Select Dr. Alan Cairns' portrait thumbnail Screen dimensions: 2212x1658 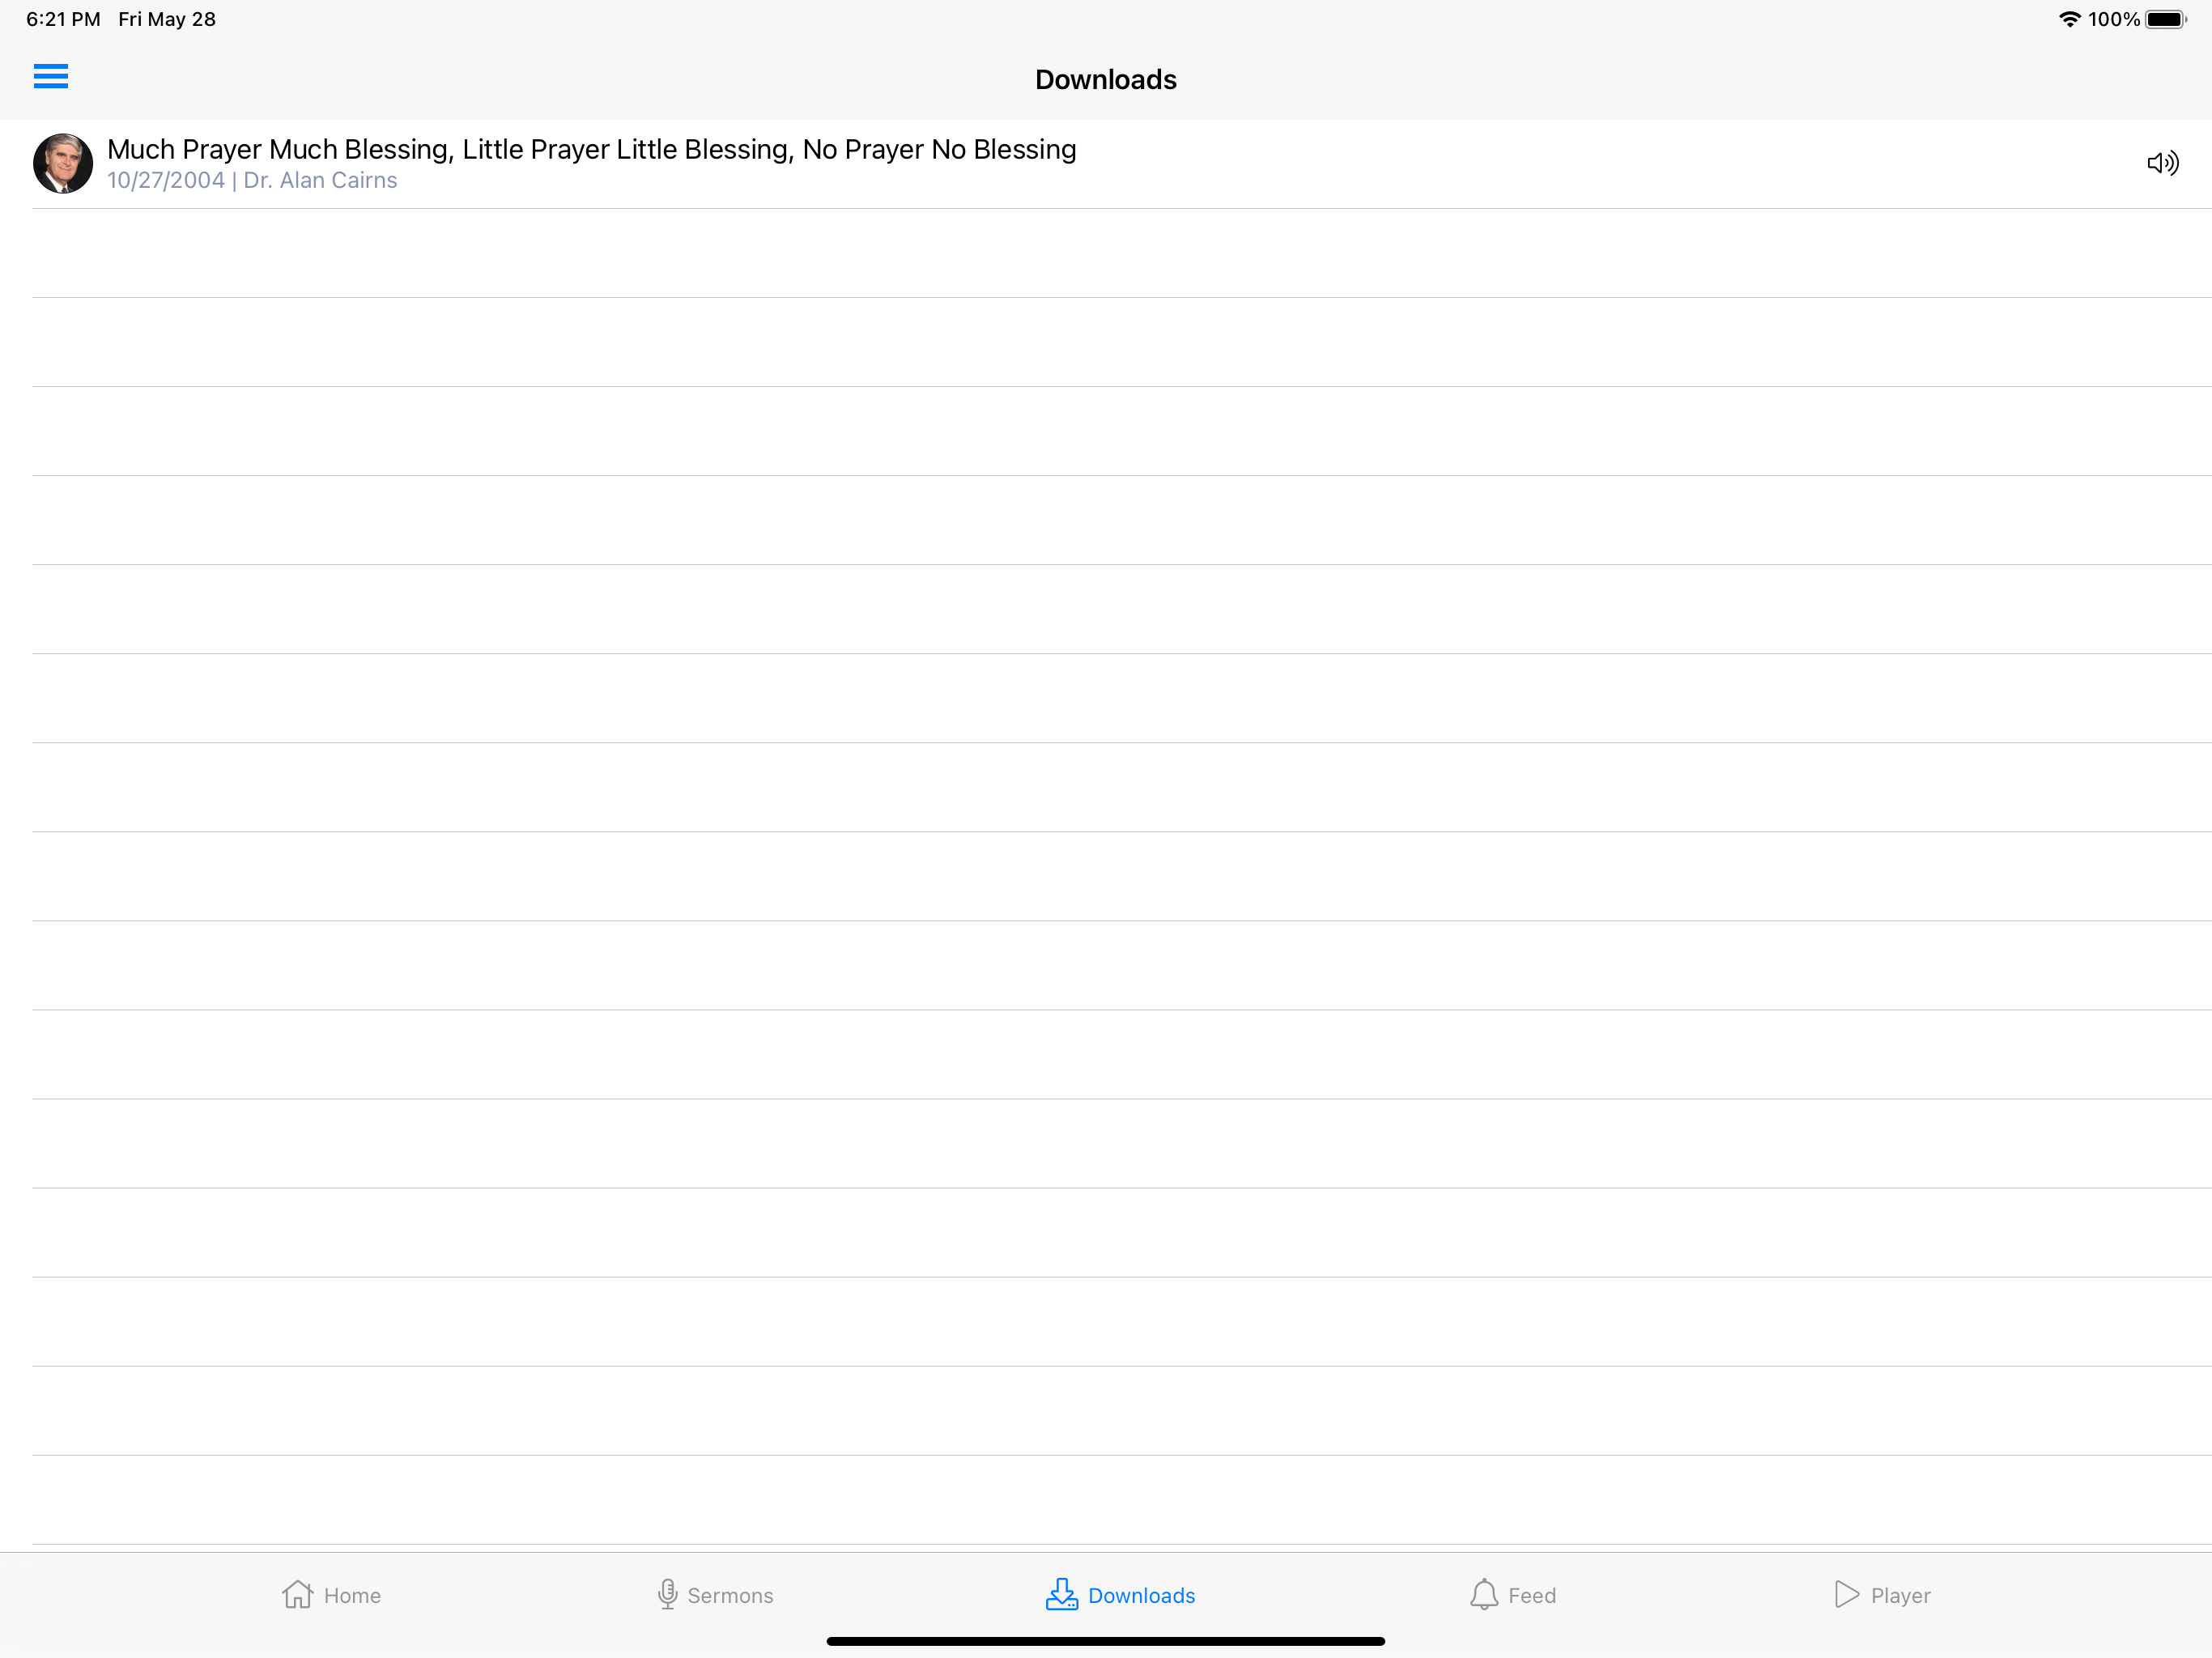[63, 163]
